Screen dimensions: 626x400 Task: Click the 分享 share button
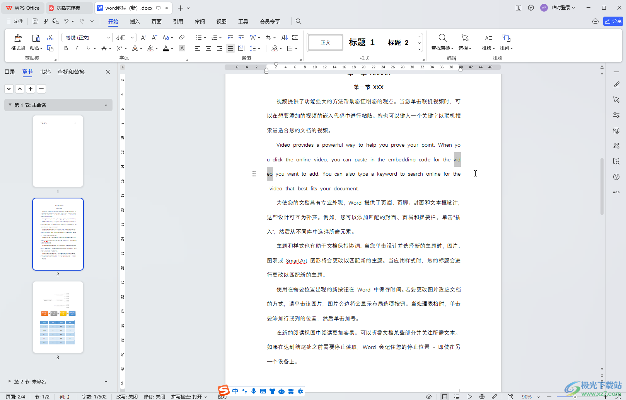click(x=613, y=21)
